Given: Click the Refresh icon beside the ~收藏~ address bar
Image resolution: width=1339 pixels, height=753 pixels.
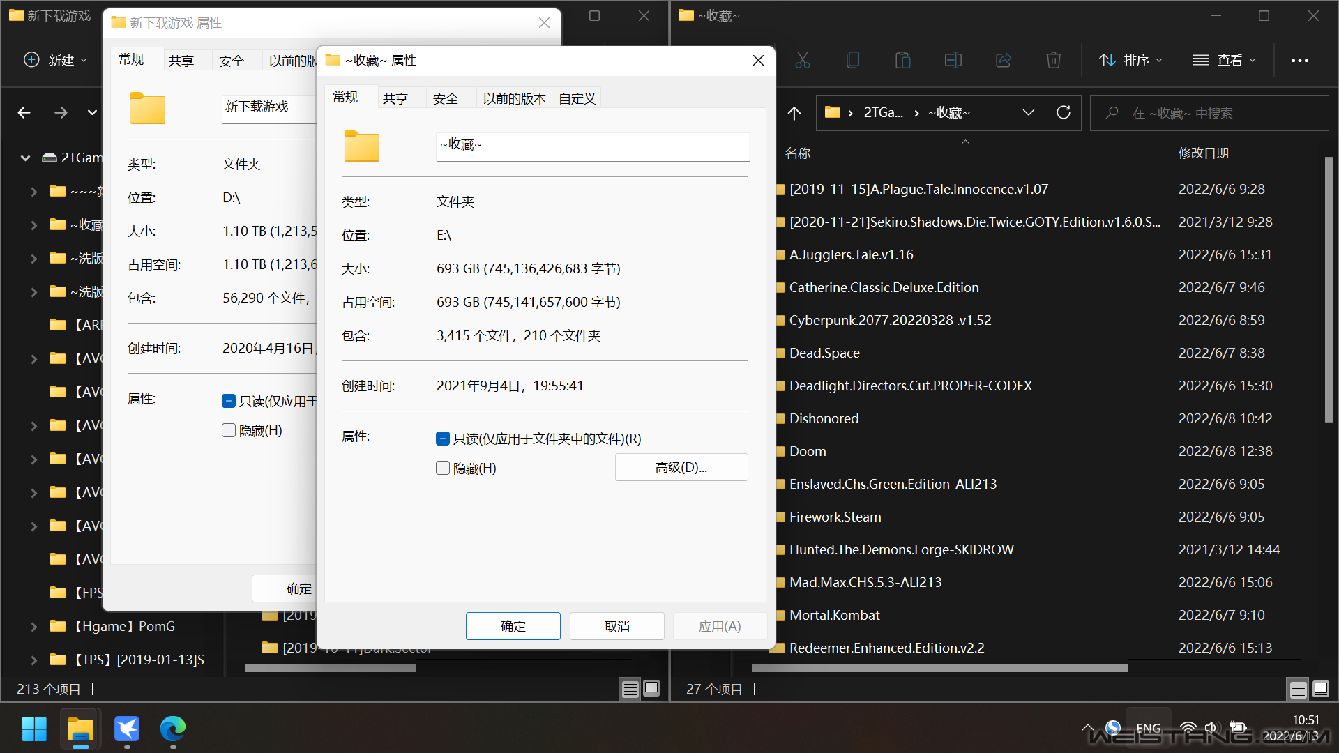Looking at the screenshot, I should click(1064, 112).
